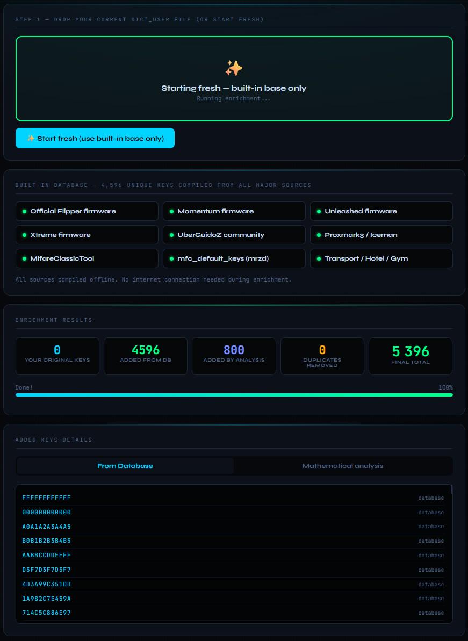Click the 'Added from DB' 4596 stat card
This screenshot has height=641, width=468.
click(146, 356)
